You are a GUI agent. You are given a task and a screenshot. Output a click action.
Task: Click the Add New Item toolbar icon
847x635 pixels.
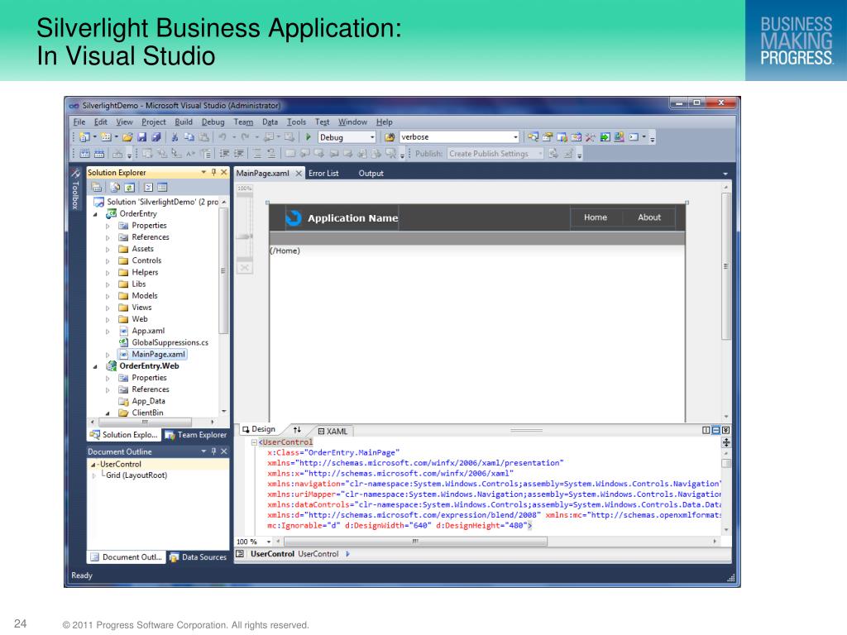(x=106, y=137)
